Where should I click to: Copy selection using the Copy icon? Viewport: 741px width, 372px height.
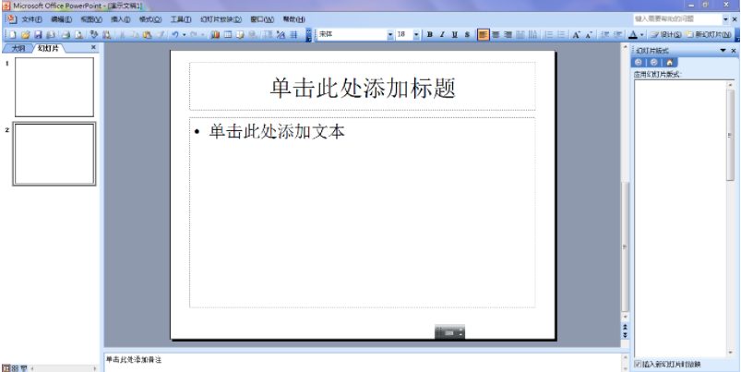coord(135,34)
